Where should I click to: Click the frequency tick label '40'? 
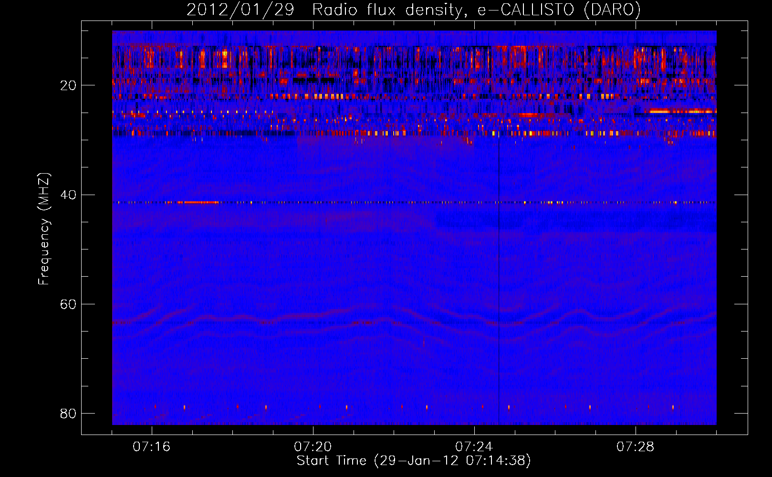(68, 195)
